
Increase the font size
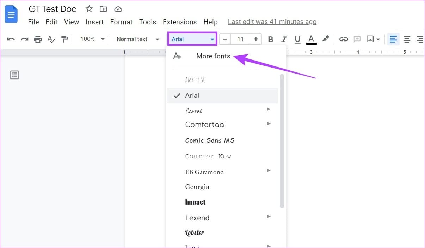click(x=256, y=39)
